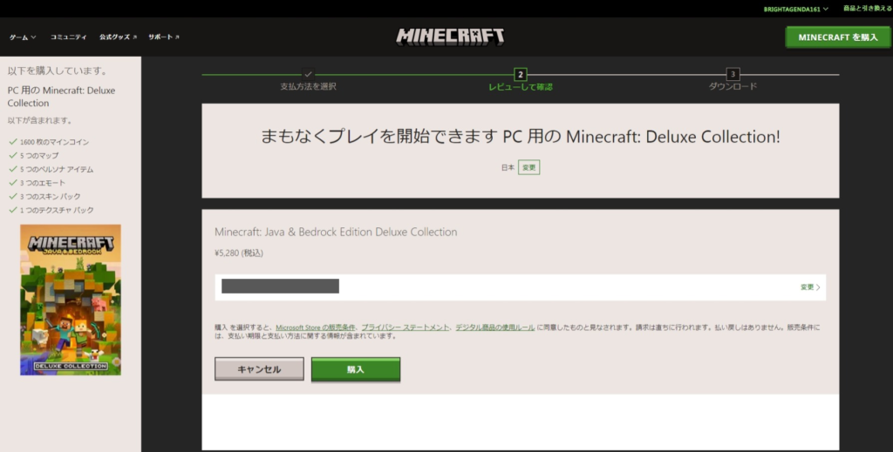Viewport: 893px width, 452px height.
Task: Click PC 用の Minecraft: Deluxe Collection sidebar heading
Action: [62, 97]
